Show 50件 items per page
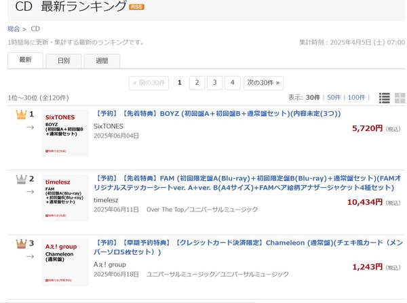The image size is (407, 303). point(333,98)
